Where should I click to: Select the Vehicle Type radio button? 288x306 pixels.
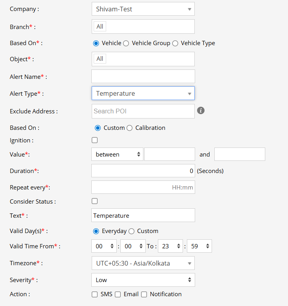click(175, 44)
